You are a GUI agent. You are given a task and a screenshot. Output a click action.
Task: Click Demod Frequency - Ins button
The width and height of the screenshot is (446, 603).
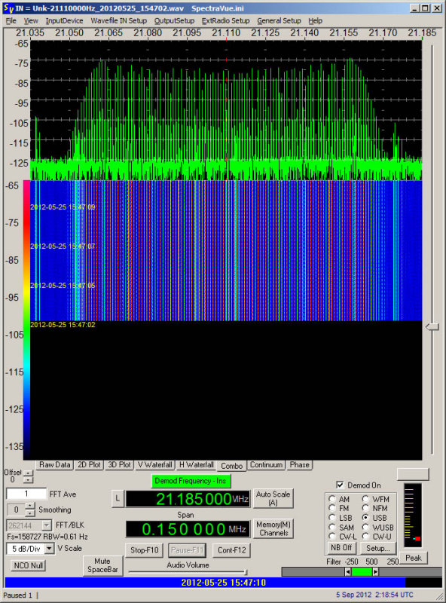(x=191, y=481)
